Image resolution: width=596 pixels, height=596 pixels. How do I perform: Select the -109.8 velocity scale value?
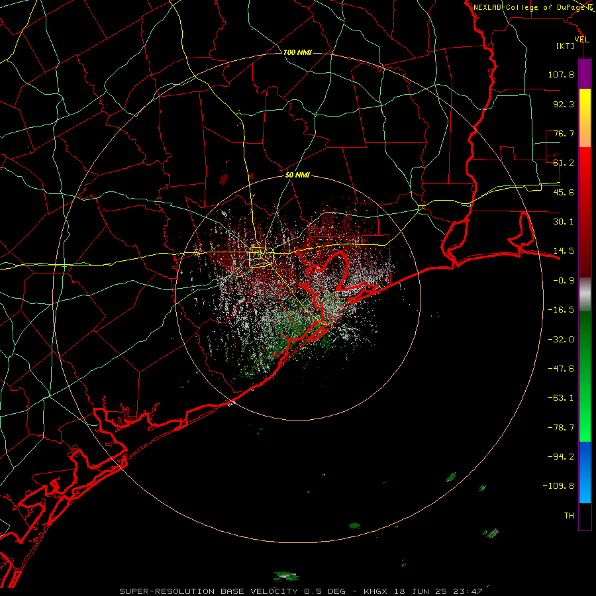pos(558,486)
